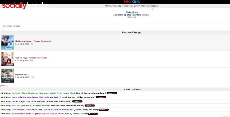The width and height of the screenshot is (230, 117).
Task: Click the '4.21 mb | 9815 Hits' text
Action: pos(24,60)
